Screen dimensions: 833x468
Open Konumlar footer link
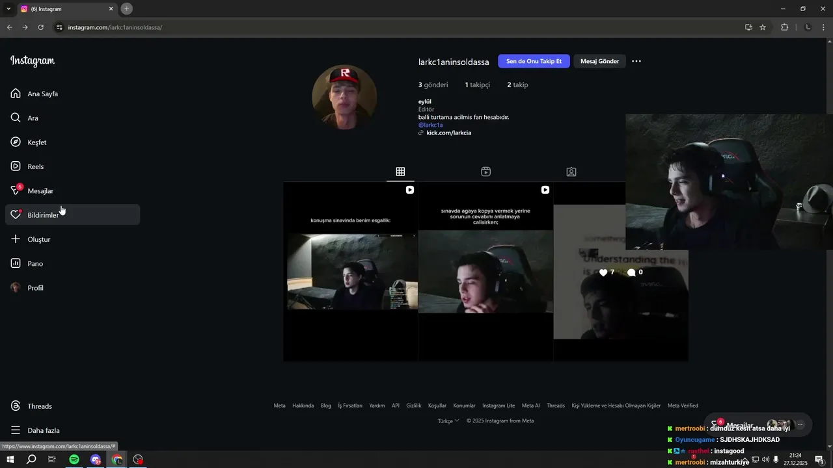click(x=465, y=406)
